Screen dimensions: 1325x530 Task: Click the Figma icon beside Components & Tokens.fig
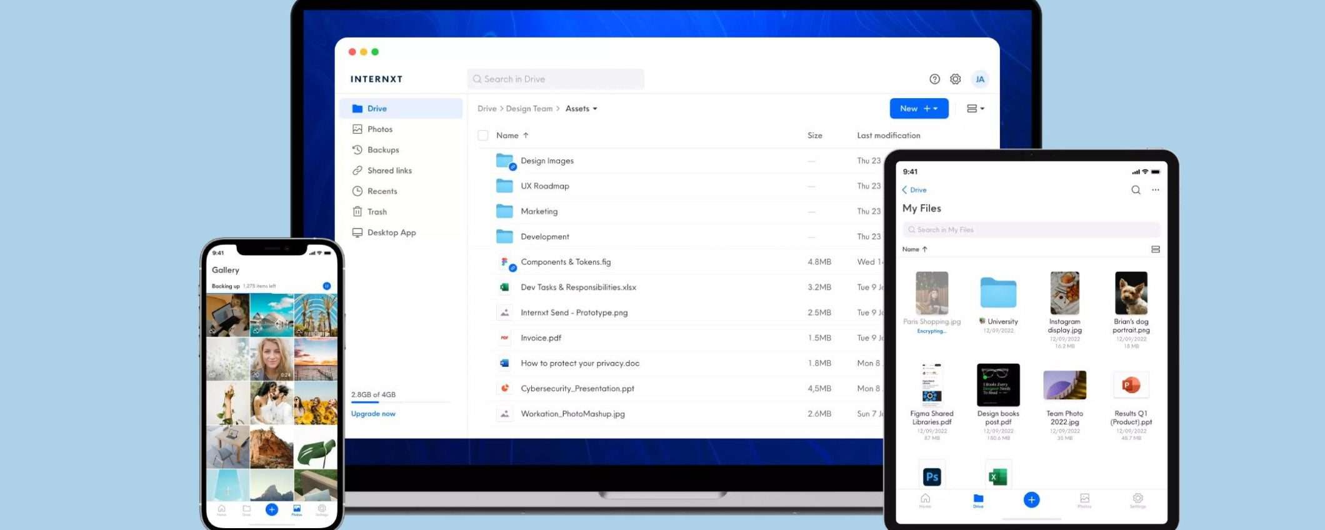pyautogui.click(x=505, y=262)
